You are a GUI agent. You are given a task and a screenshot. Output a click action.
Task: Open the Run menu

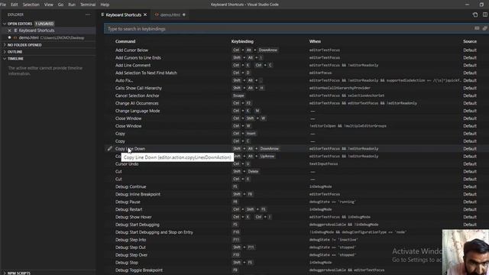pyautogui.click(x=72, y=5)
